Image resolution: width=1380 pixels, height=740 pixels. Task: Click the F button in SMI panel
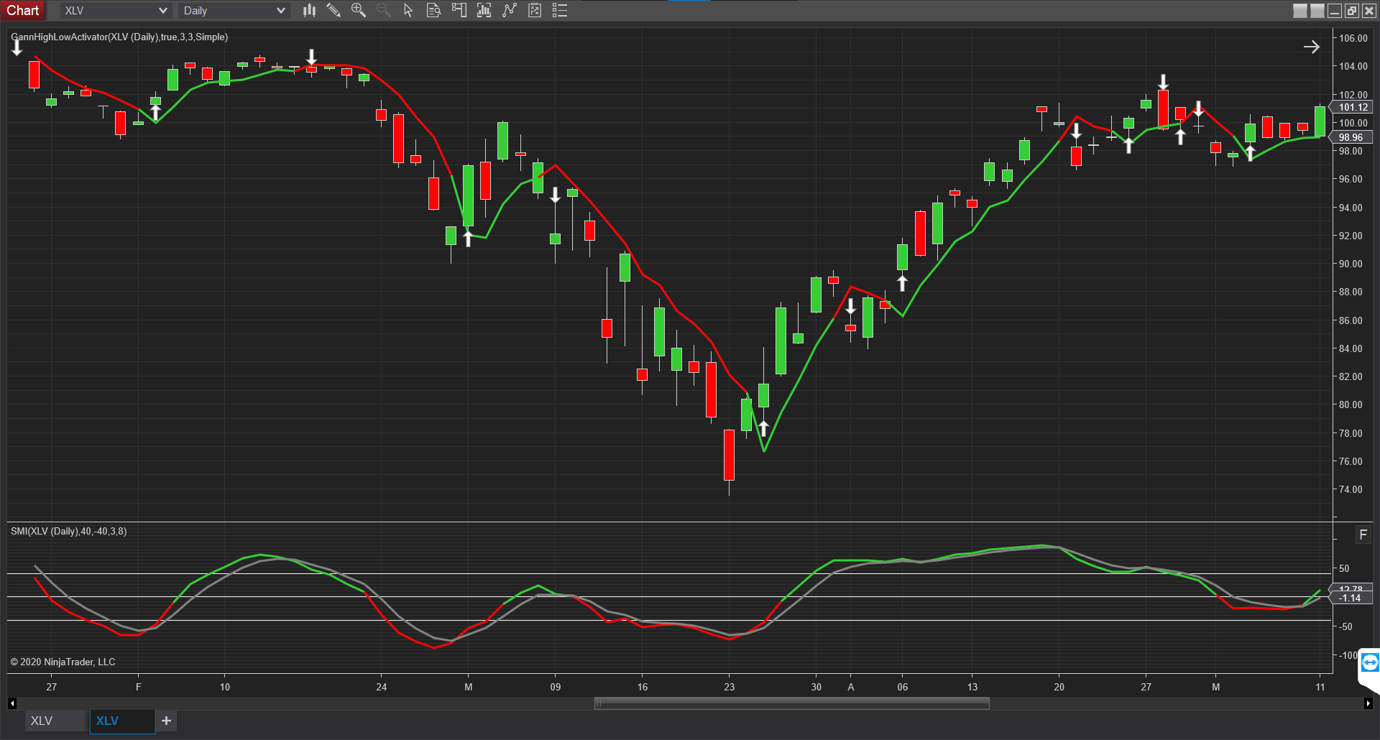(x=1363, y=535)
